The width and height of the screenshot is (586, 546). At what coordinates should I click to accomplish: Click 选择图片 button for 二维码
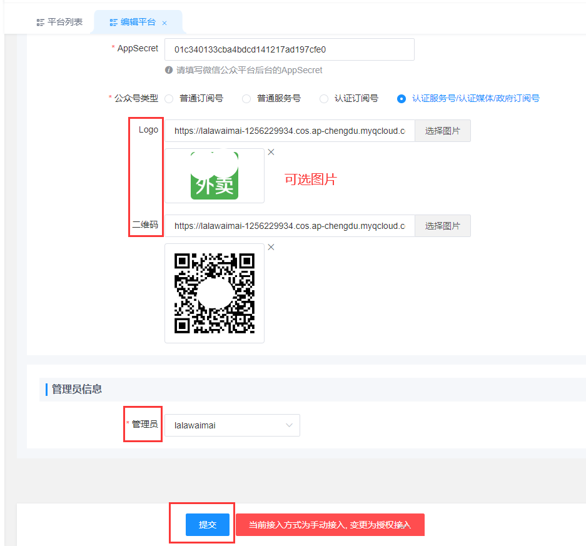(x=443, y=226)
